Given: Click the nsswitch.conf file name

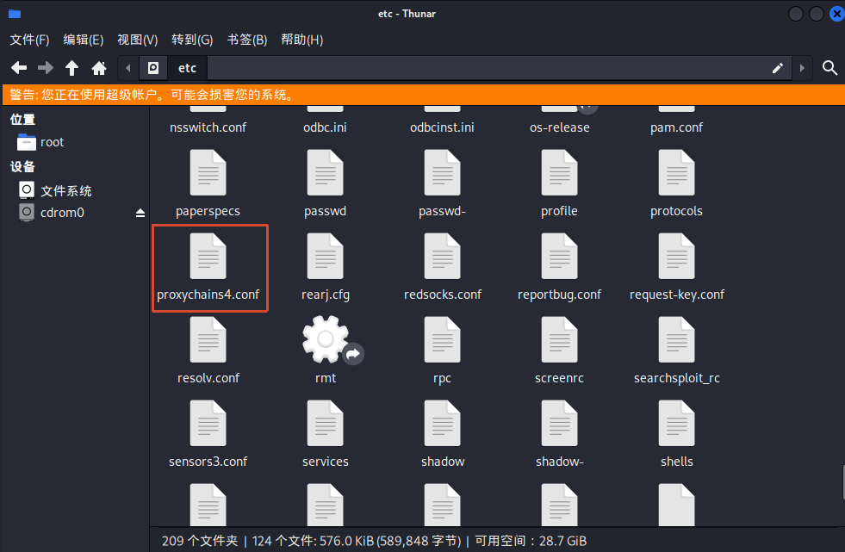Looking at the screenshot, I should point(208,127).
